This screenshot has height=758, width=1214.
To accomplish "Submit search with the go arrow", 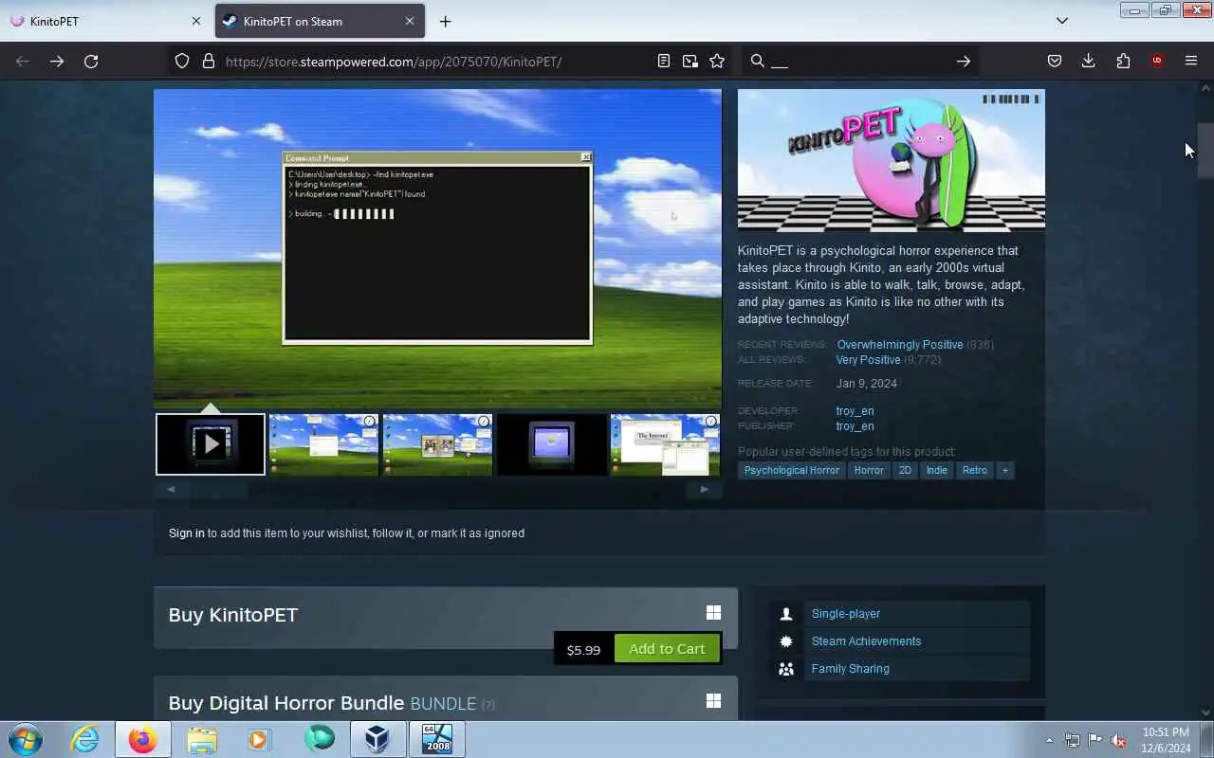I will pos(964,62).
